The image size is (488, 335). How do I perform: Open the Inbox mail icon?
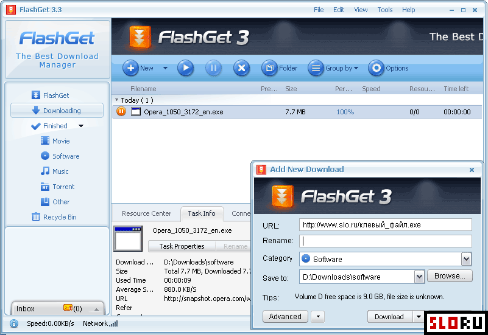point(68,308)
